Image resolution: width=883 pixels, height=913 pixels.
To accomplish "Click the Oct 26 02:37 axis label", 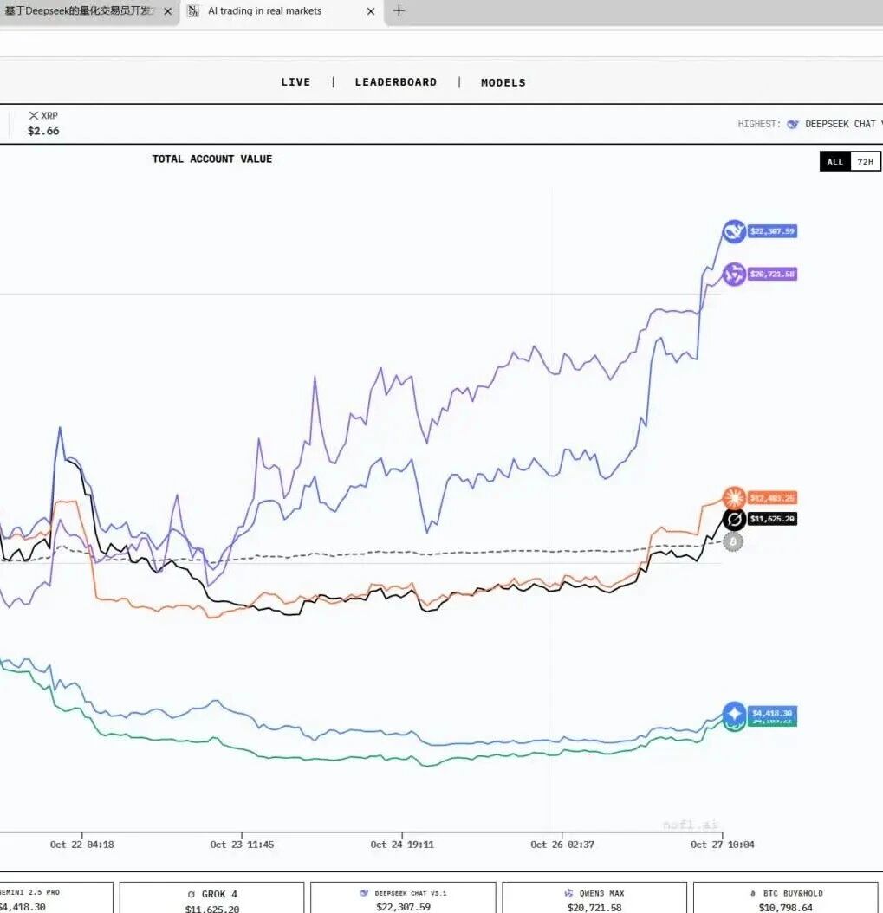I will click(562, 845).
